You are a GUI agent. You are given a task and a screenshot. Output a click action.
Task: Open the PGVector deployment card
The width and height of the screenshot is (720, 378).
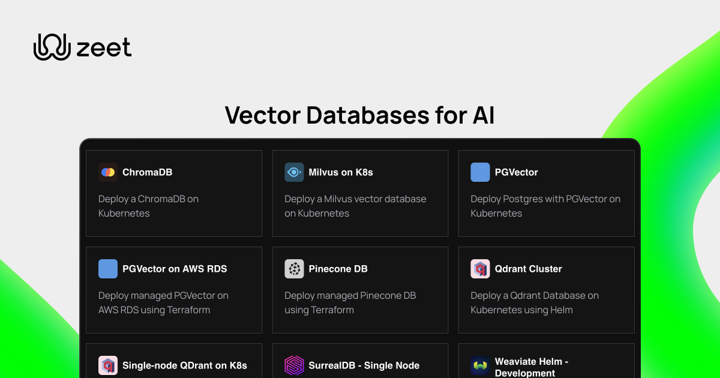pyautogui.click(x=546, y=193)
